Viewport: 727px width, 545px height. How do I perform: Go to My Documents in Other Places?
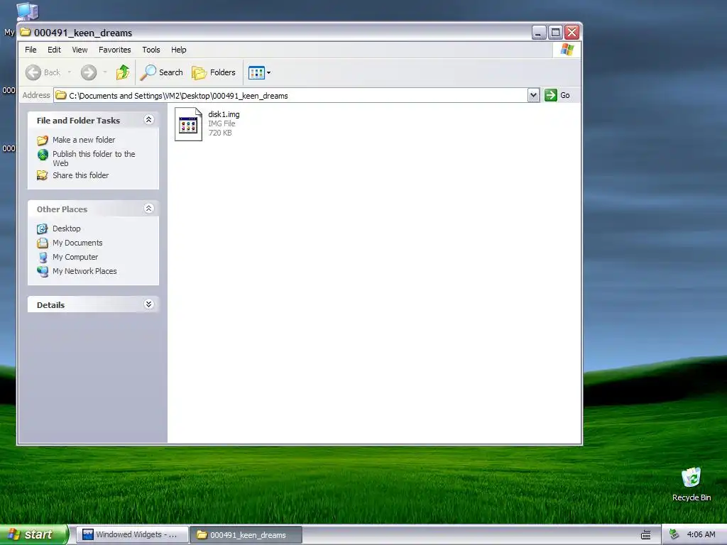click(77, 243)
